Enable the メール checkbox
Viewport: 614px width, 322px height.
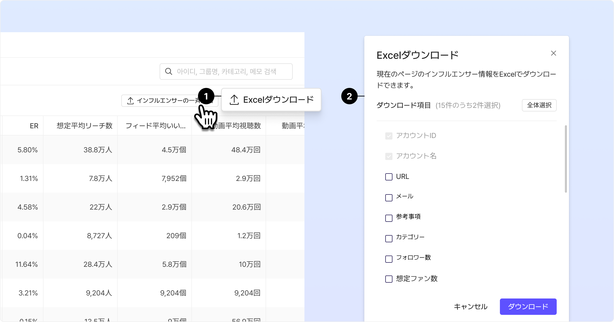[x=389, y=198]
